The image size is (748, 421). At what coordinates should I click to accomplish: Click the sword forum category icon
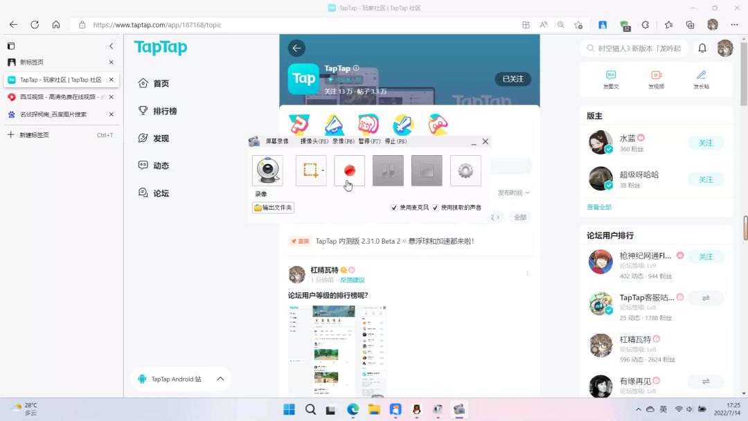403,125
